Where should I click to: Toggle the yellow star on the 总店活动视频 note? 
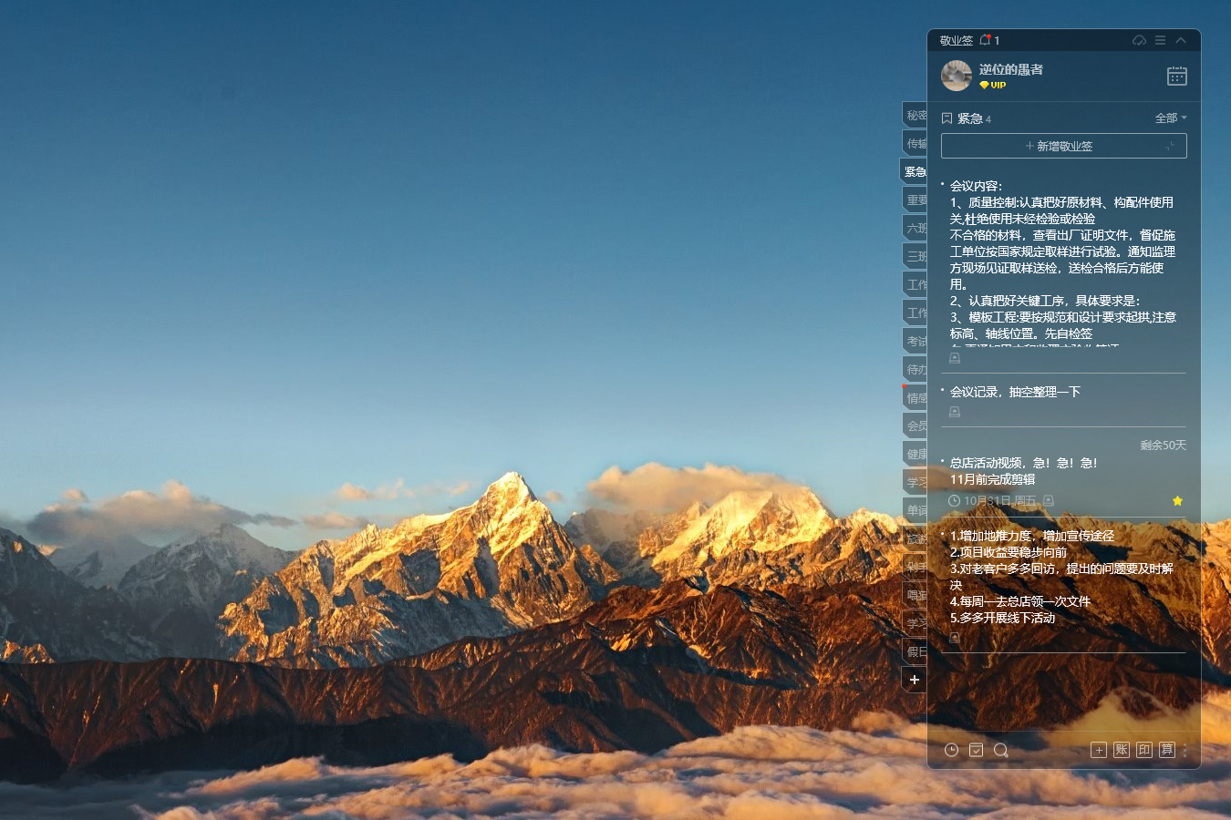(x=1177, y=500)
